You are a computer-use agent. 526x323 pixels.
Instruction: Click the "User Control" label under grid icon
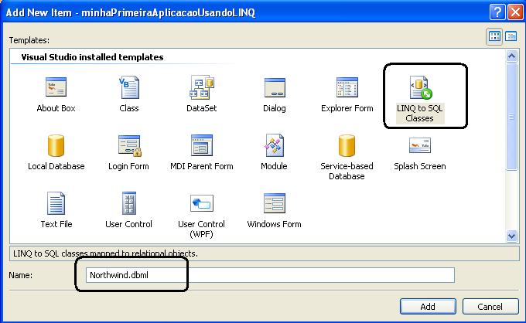click(x=129, y=224)
